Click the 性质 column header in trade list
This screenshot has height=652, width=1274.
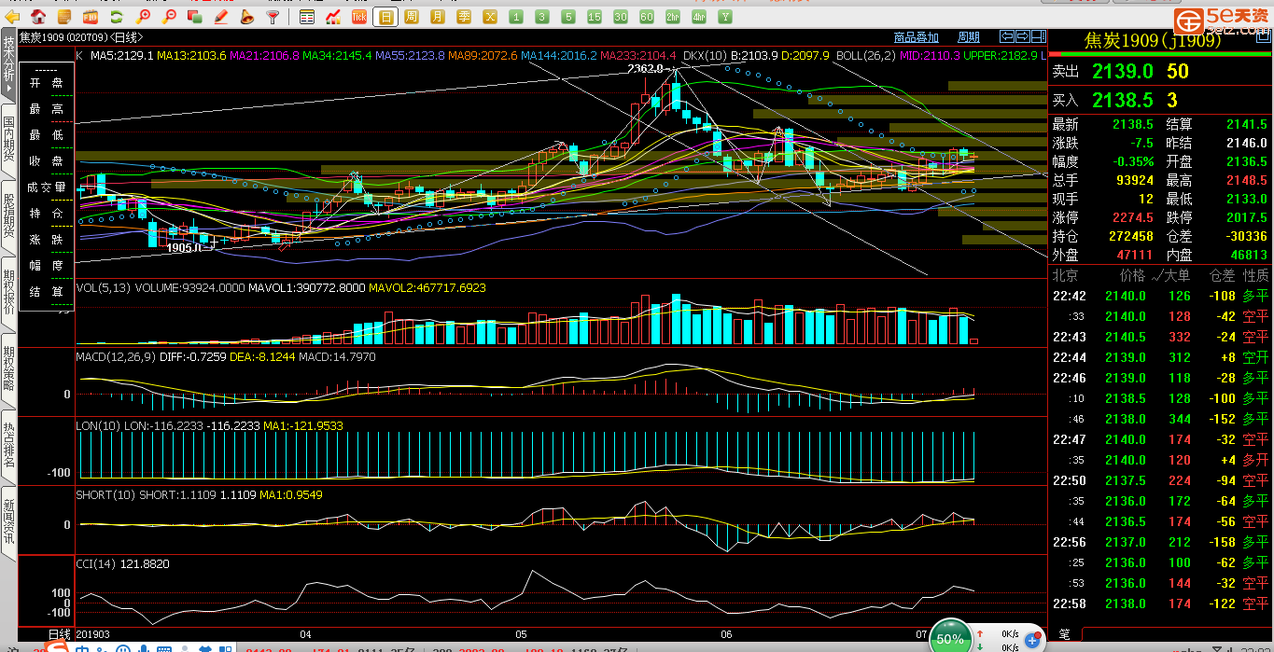tap(1255, 275)
